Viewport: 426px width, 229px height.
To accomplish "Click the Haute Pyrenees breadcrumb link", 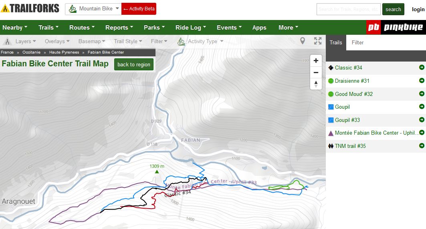I will [64, 52].
